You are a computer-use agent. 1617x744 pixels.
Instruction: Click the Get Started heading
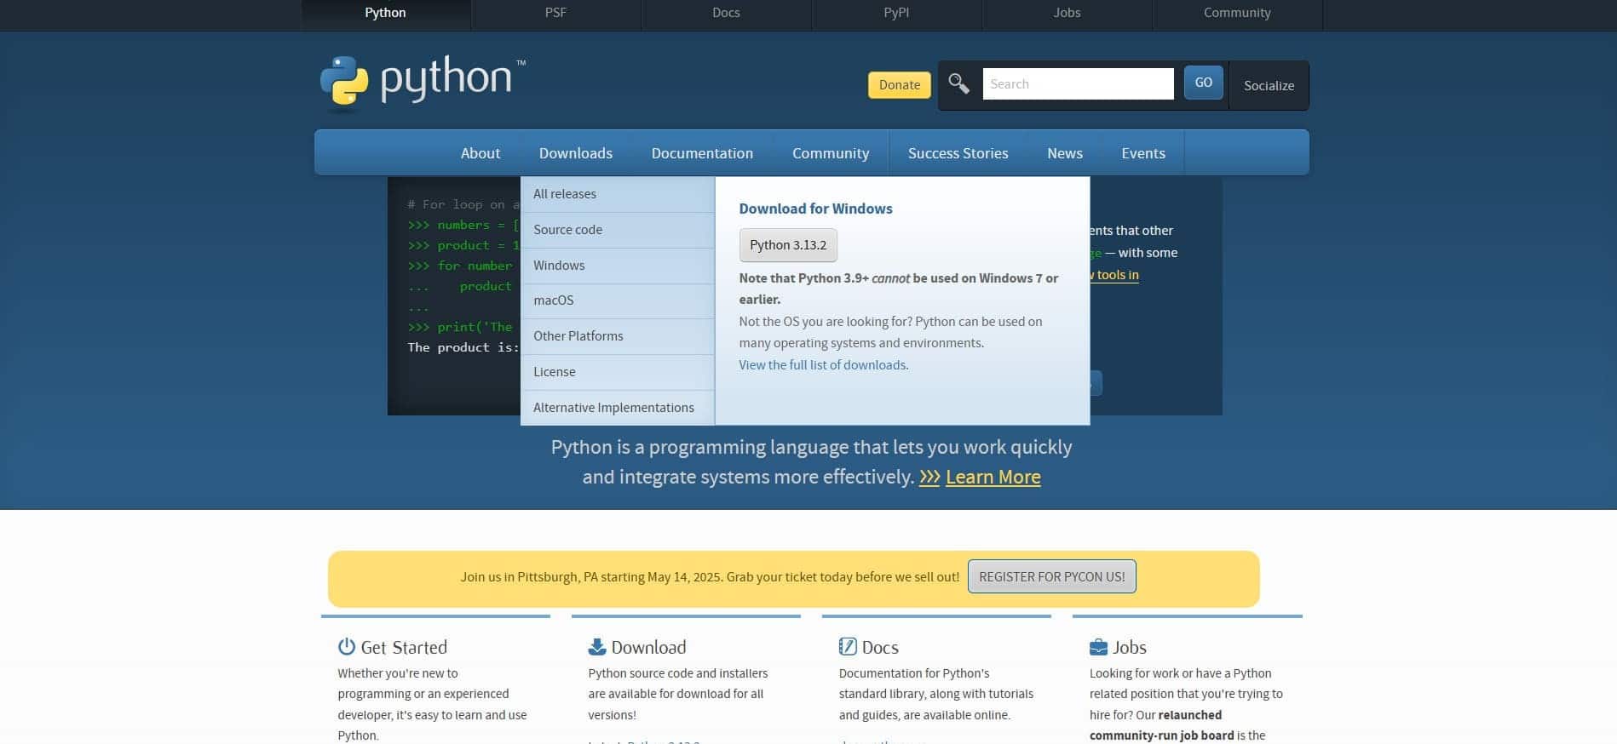pyautogui.click(x=404, y=647)
